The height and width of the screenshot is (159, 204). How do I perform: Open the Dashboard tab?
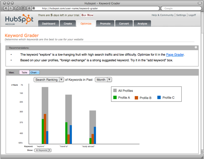click(49, 24)
